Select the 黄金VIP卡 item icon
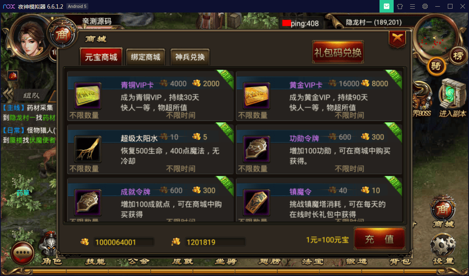The image size is (469, 276). coord(256,96)
